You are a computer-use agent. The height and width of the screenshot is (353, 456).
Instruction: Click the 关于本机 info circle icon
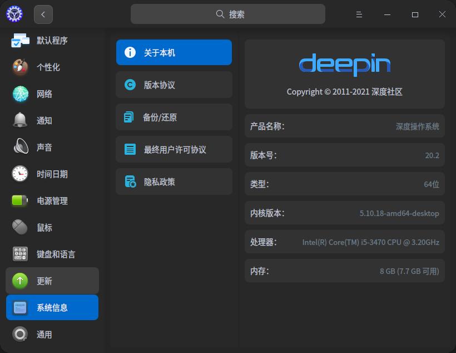130,52
